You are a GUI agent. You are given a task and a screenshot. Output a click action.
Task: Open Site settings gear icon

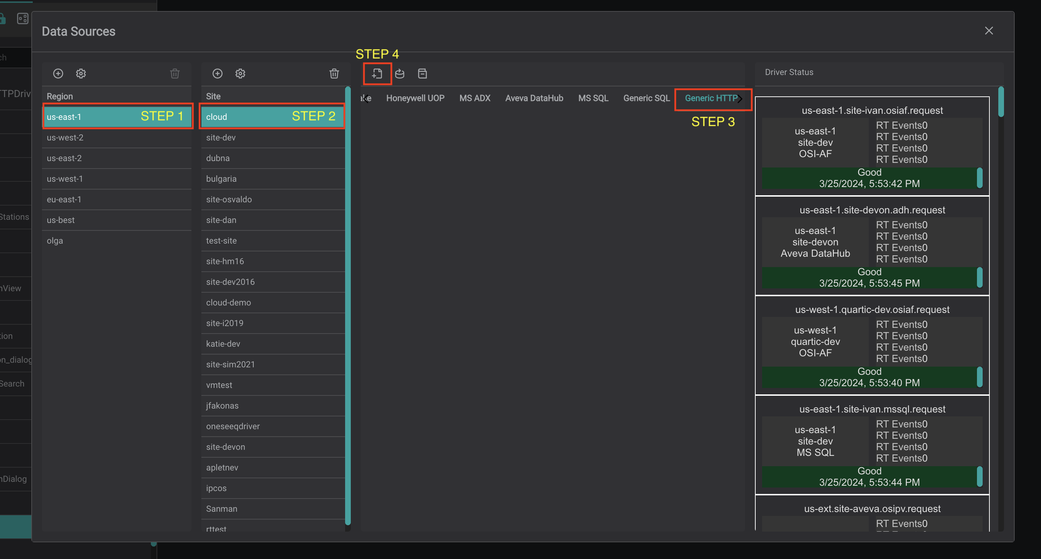[241, 74]
